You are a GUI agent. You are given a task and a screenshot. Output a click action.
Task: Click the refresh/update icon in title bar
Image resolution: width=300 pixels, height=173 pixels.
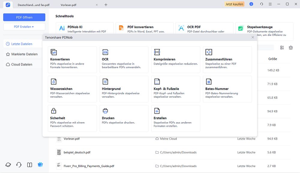pyautogui.click(x=261, y=4)
